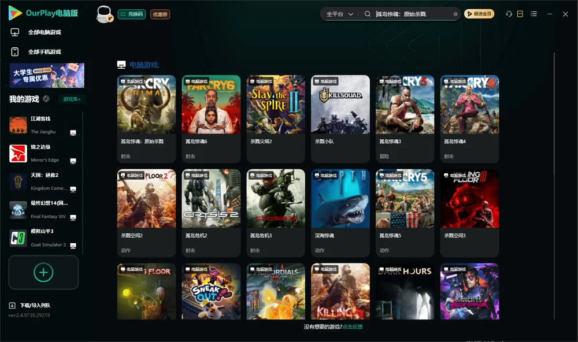Select 全部手机游戏 in the sidebar
The image size is (578, 342).
(45, 52)
